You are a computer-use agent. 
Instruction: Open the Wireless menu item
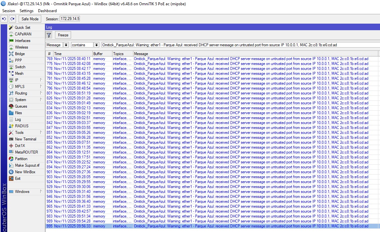click(21, 47)
